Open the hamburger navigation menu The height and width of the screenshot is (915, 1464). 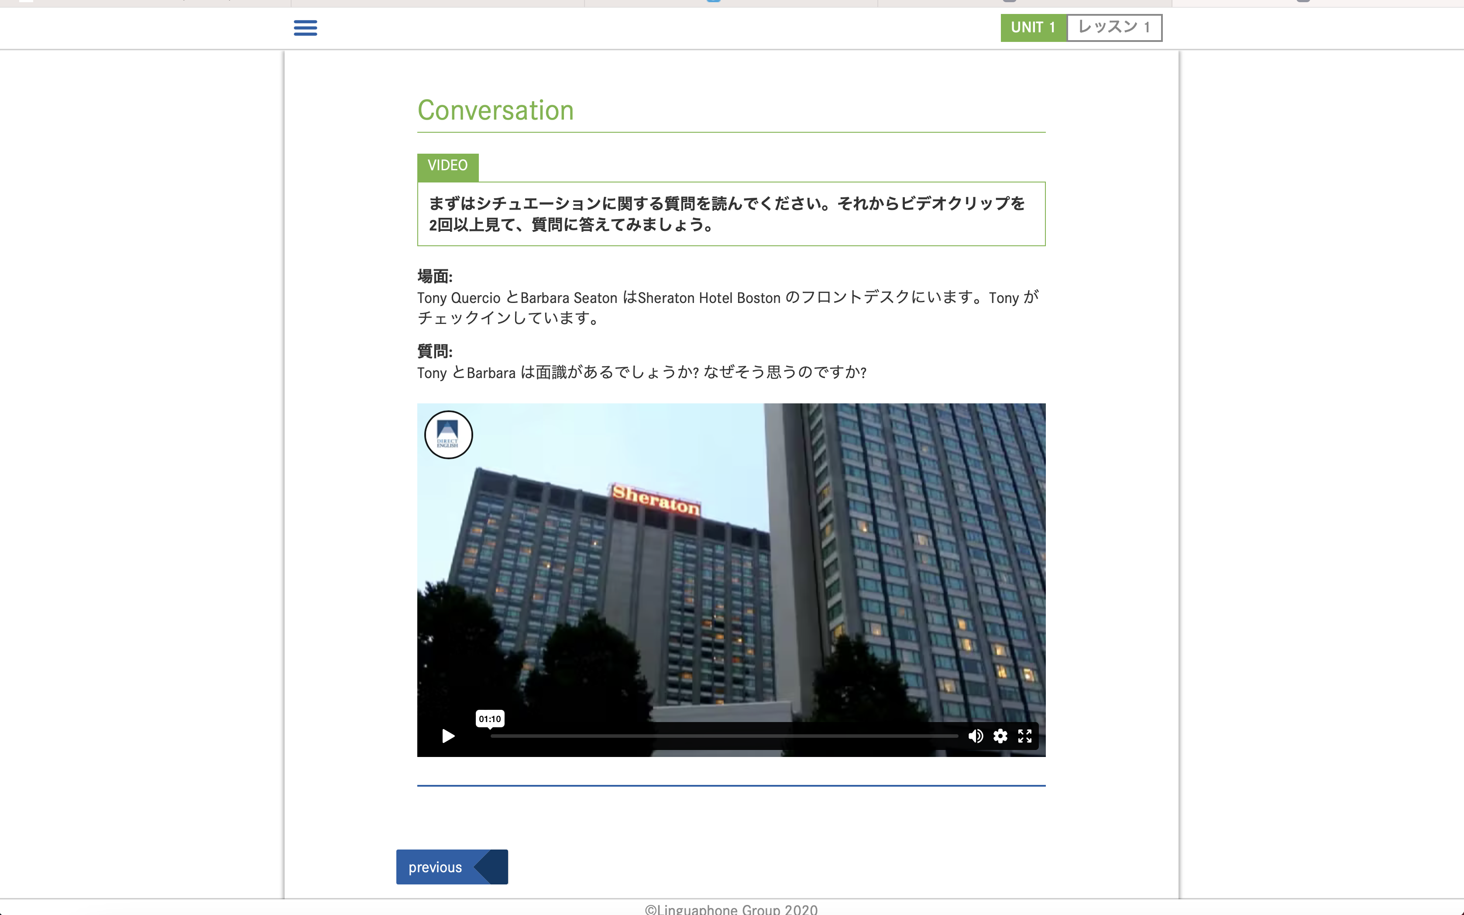(x=306, y=28)
